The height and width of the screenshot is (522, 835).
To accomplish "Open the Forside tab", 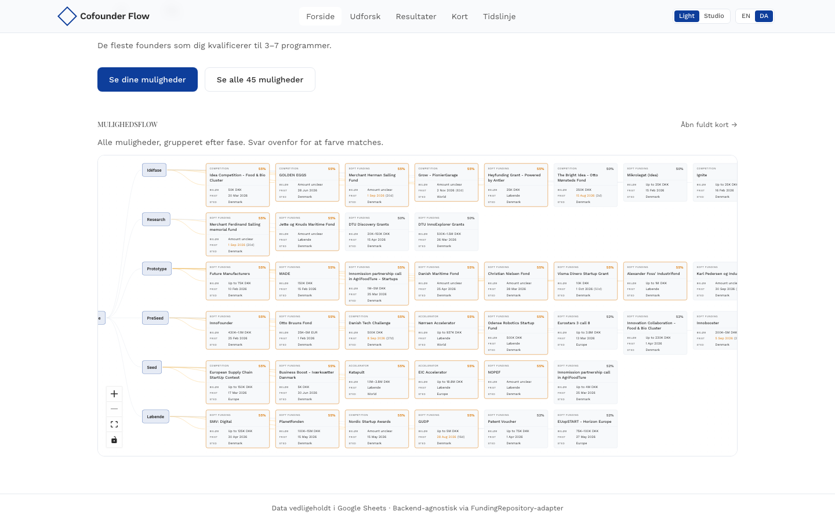I will 320,16.
